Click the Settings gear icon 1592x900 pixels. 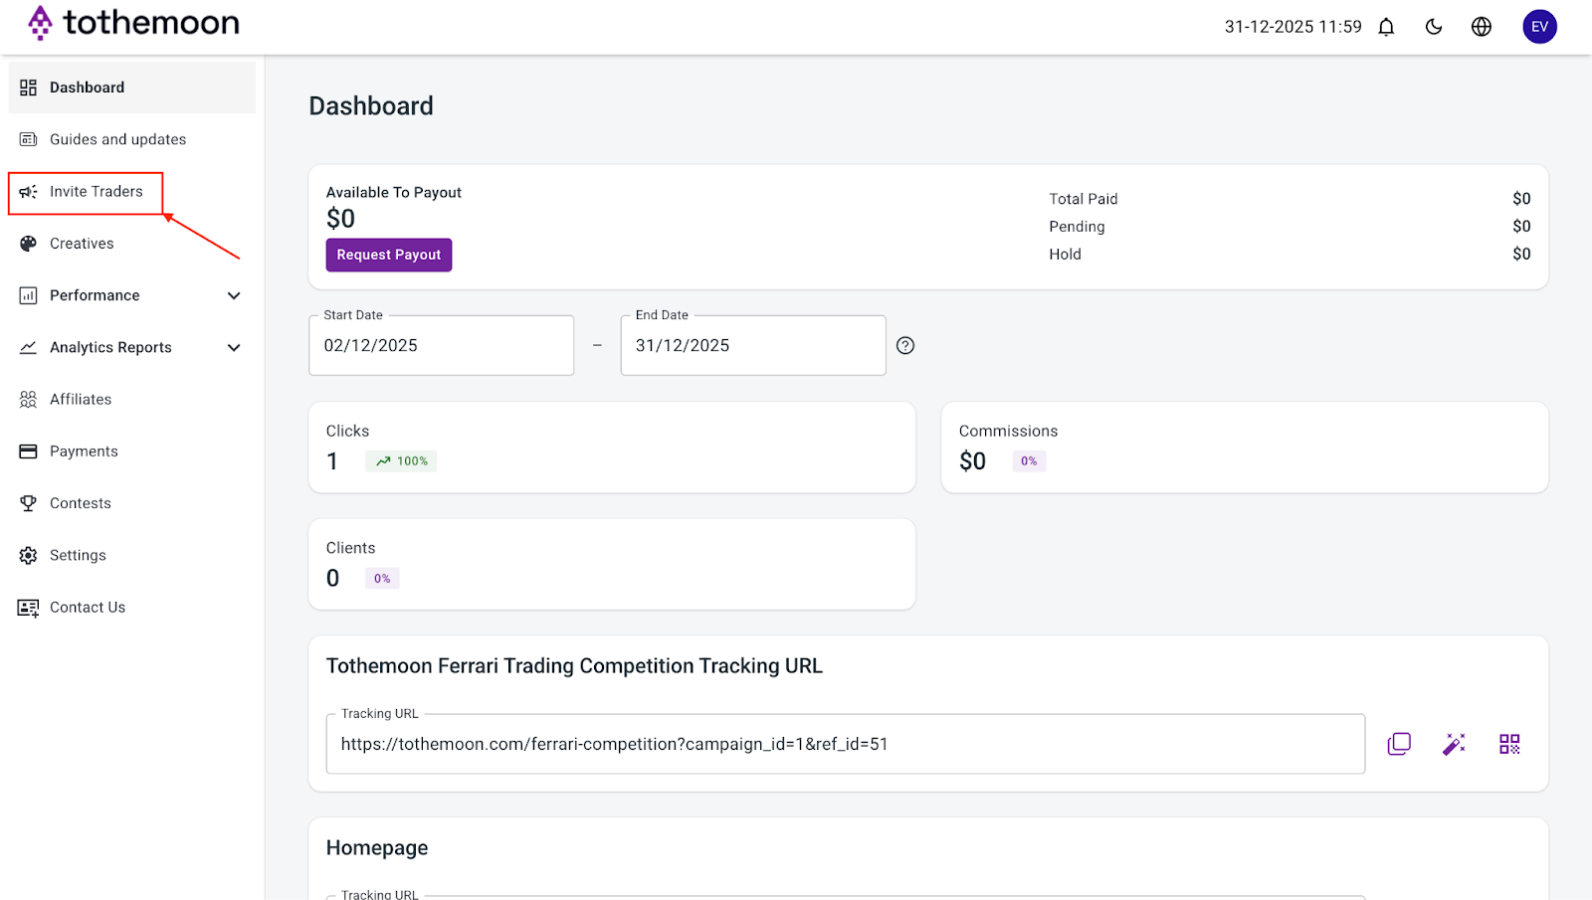(28, 555)
